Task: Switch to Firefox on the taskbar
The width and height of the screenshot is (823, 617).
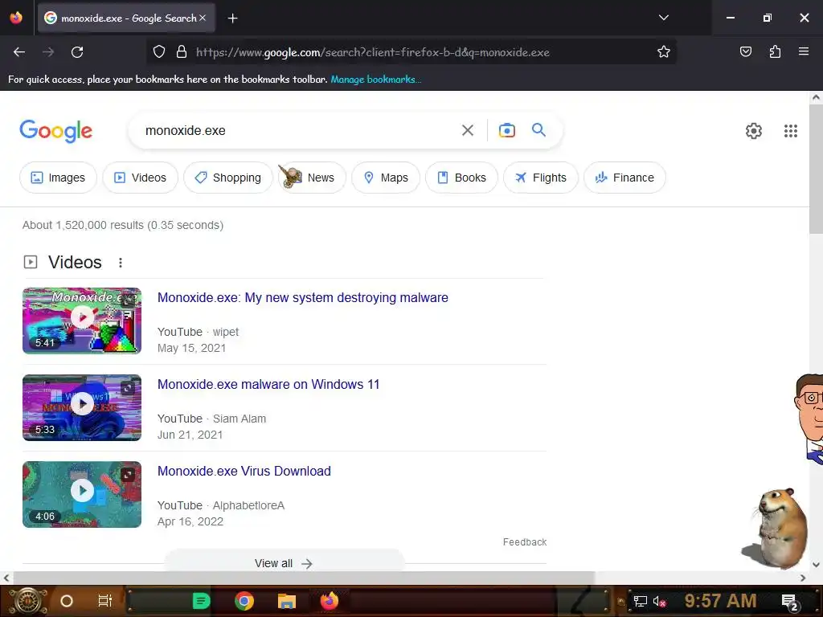Action: coord(330,601)
